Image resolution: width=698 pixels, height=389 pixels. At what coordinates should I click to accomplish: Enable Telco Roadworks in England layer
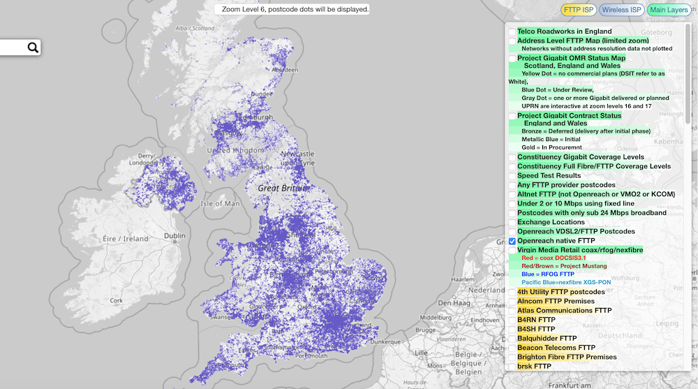pos(512,31)
